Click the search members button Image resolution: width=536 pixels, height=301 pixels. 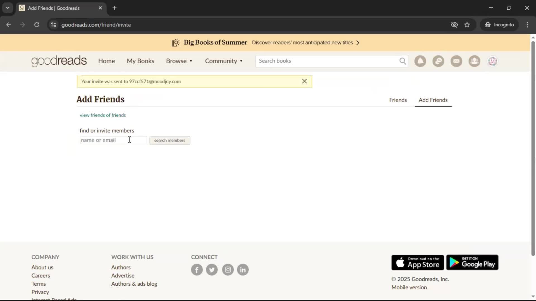click(x=170, y=140)
